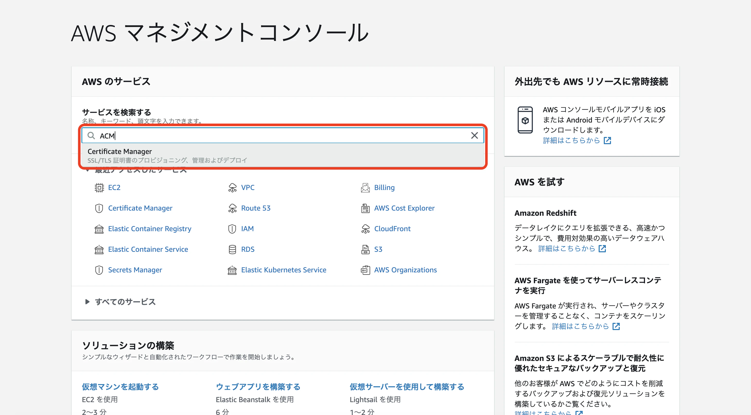Expand the すべてのサービス section

click(120, 301)
